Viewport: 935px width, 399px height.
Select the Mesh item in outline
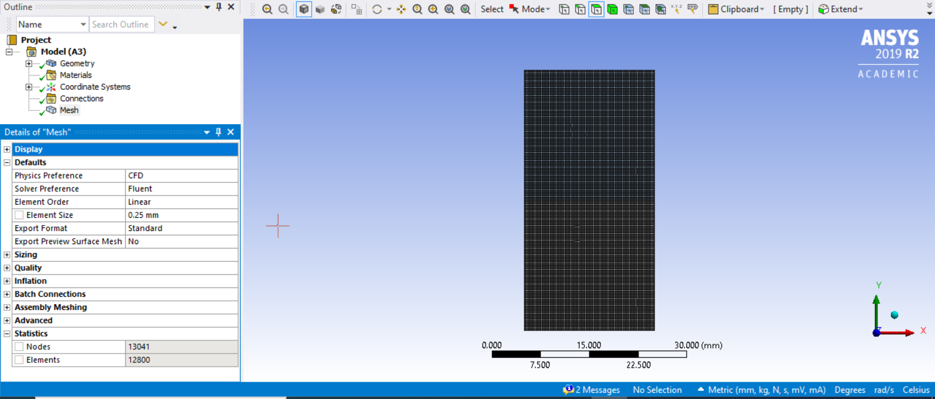pos(69,110)
